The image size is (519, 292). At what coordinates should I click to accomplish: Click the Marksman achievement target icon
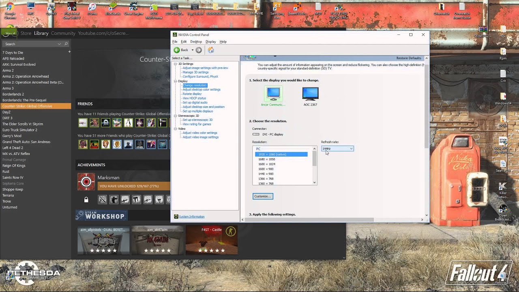tap(86, 182)
